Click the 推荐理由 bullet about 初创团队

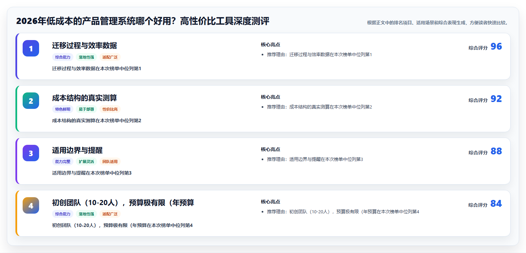point(343,212)
